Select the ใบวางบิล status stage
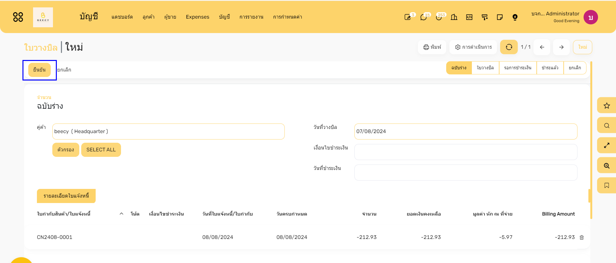 tap(485, 68)
